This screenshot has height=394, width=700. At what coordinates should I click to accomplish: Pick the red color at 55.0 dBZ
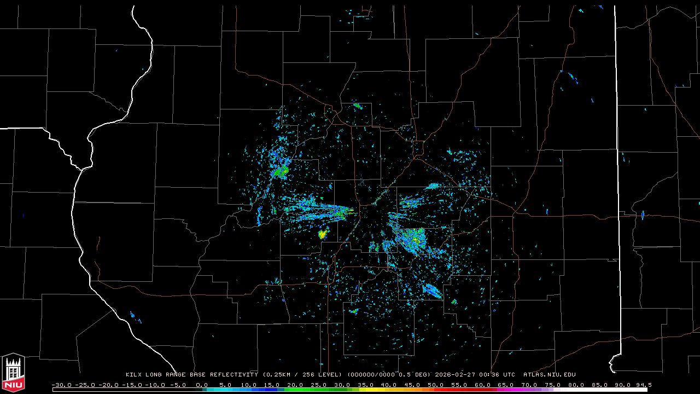(x=459, y=390)
